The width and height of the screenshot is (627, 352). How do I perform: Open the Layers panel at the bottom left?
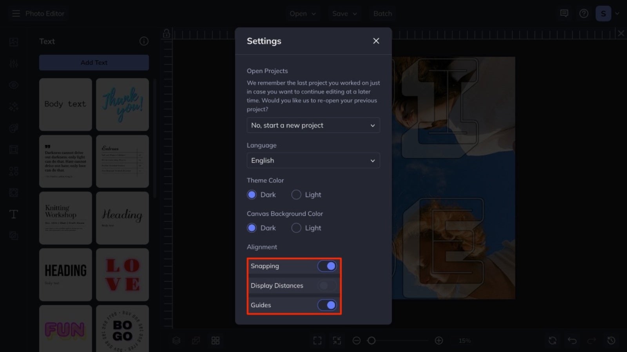(176, 340)
